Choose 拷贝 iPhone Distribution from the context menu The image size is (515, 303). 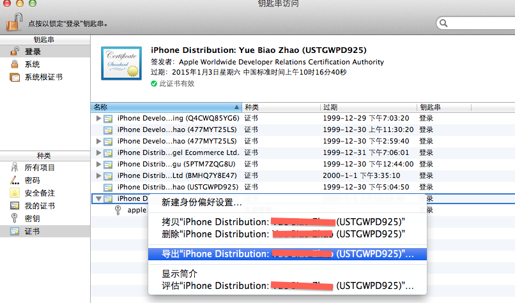[288, 222]
